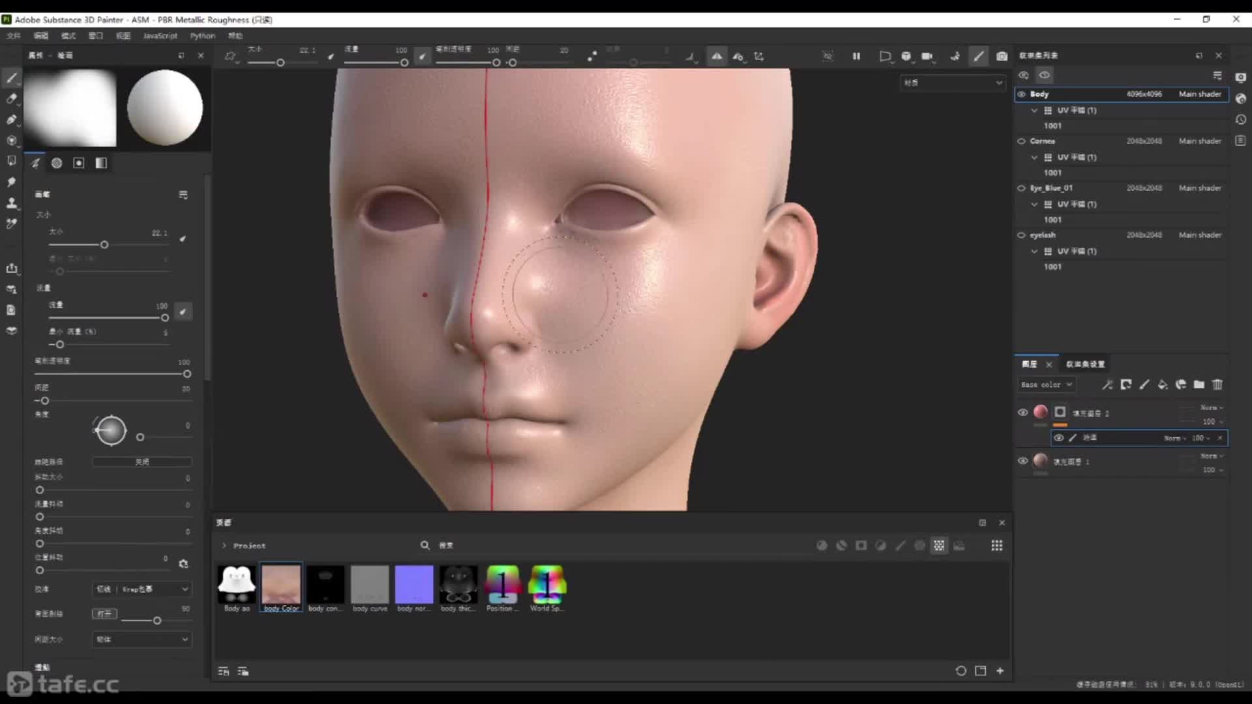Select the Clone stamp tool
Viewport: 1252px width, 704px height.
[11, 203]
